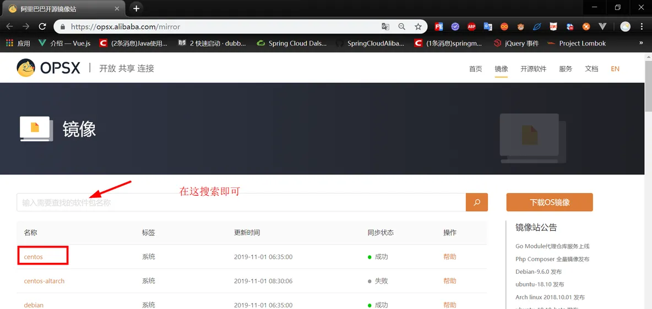Open the SpringCloudAlibaba bookmark

point(371,43)
